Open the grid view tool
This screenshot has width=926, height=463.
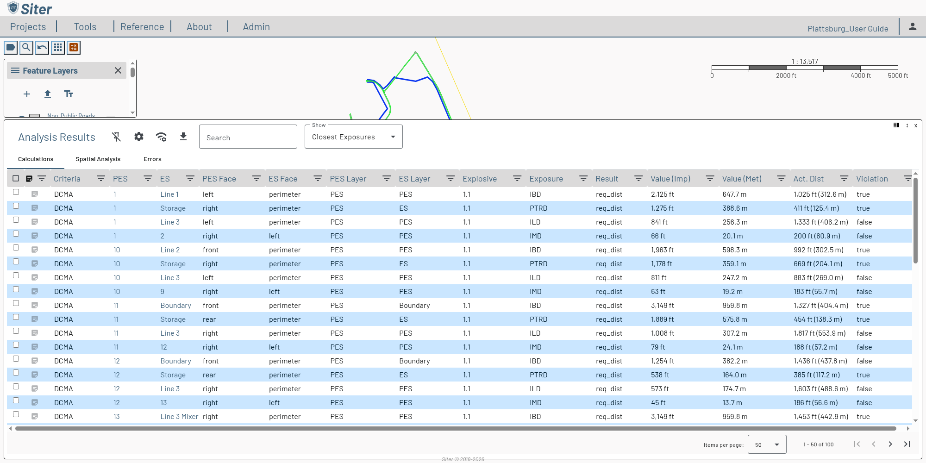[58, 47]
